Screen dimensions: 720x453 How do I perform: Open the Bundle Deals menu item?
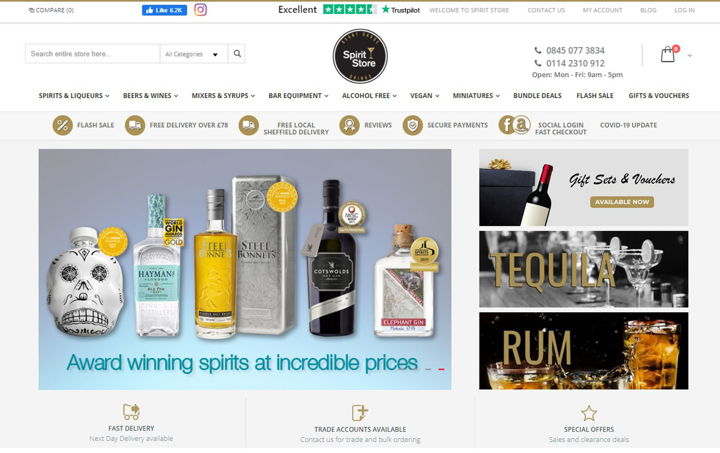point(537,96)
